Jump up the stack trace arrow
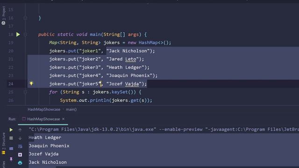 pyautogui.click(x=20, y=130)
